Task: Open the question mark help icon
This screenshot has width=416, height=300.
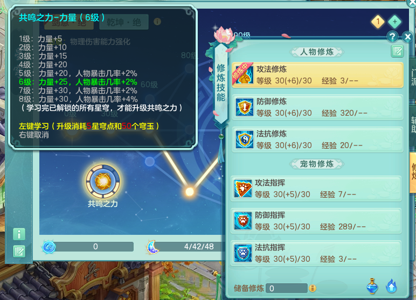Action: pos(392,37)
